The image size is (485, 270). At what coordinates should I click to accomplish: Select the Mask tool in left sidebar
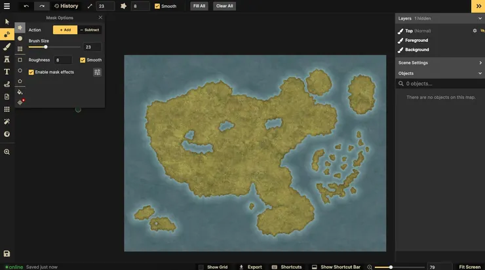pyautogui.click(x=7, y=34)
